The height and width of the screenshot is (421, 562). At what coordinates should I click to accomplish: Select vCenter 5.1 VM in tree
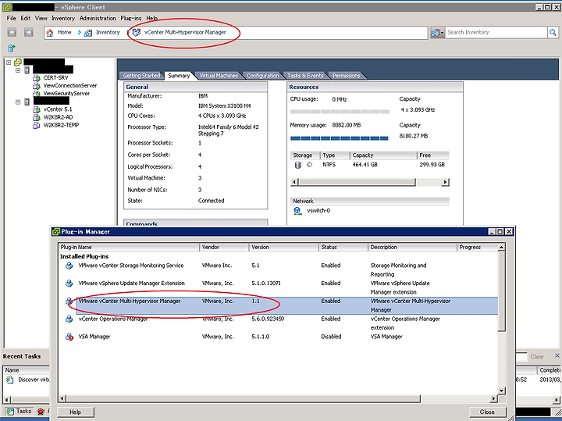coord(57,109)
